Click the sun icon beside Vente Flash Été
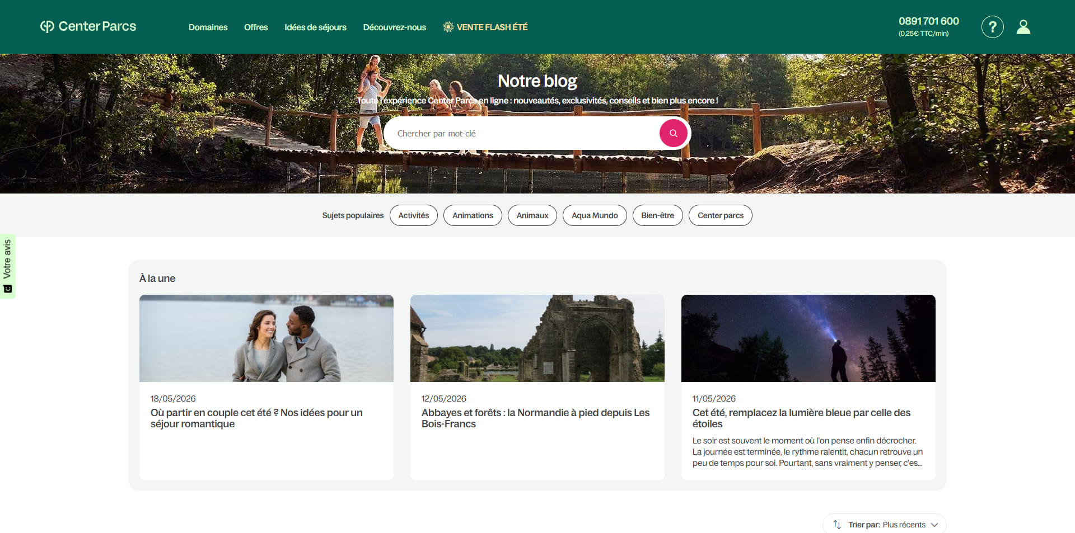Screen dimensions: 1075x533 tap(448, 27)
